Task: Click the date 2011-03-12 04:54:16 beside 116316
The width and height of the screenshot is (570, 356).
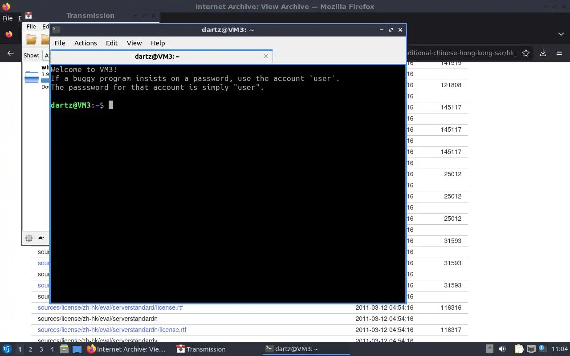Action: coord(384,307)
